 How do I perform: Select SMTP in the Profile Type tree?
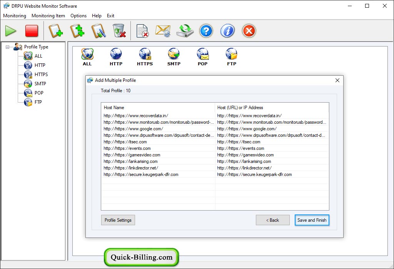(x=40, y=84)
